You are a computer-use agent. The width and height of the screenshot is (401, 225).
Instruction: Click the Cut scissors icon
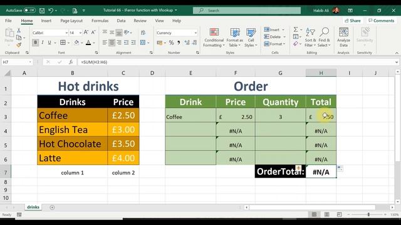19,31
